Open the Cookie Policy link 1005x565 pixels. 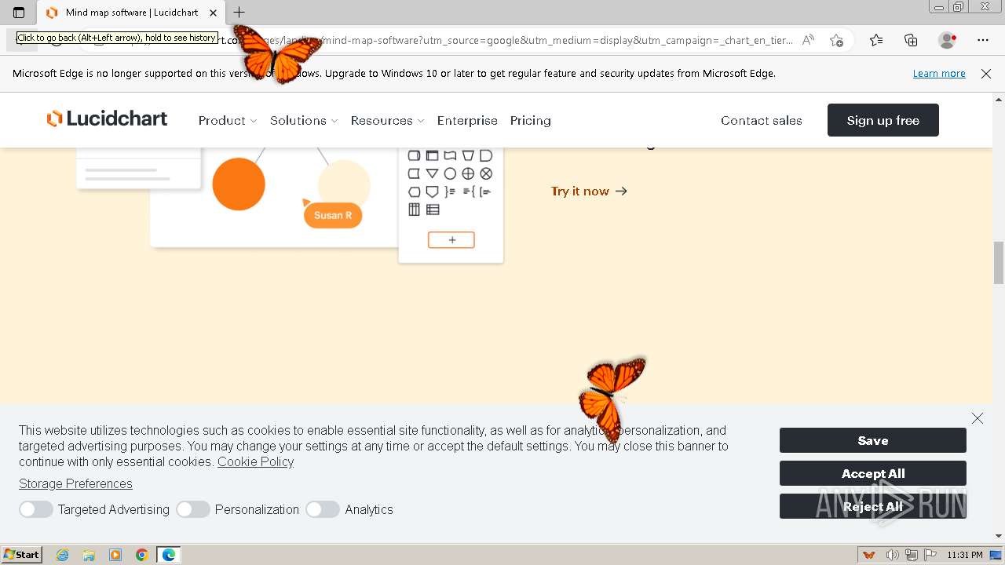255,461
